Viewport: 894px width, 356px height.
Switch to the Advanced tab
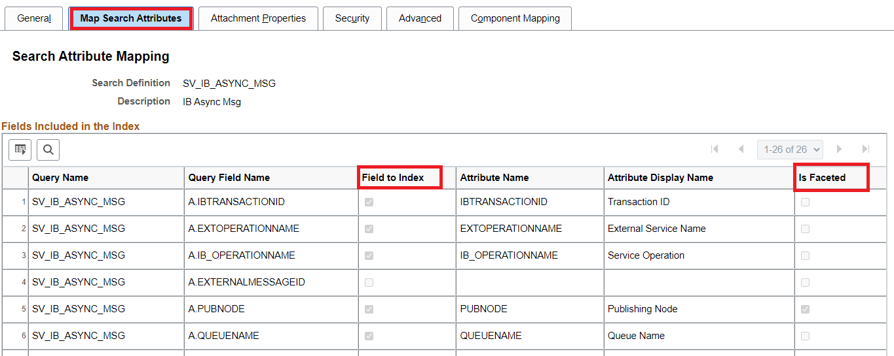click(420, 18)
